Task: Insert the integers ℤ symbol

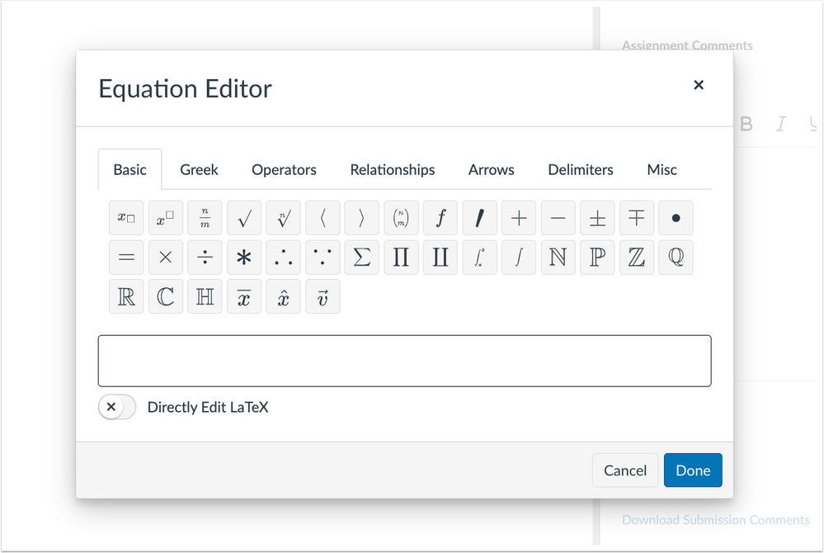Action: (x=636, y=258)
